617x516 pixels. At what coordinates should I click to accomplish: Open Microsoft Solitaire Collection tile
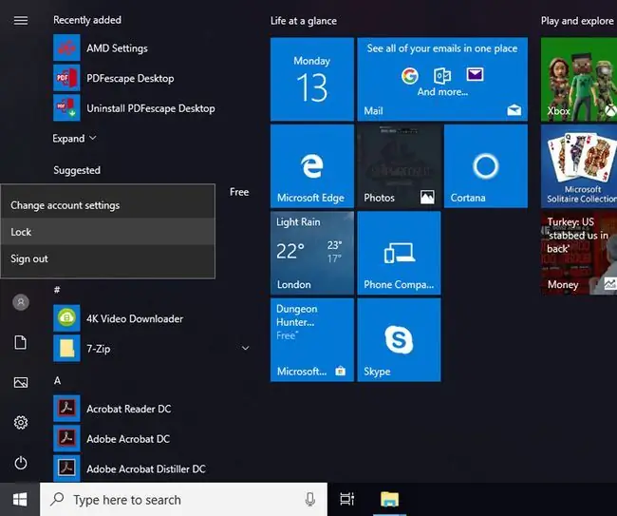click(x=579, y=166)
